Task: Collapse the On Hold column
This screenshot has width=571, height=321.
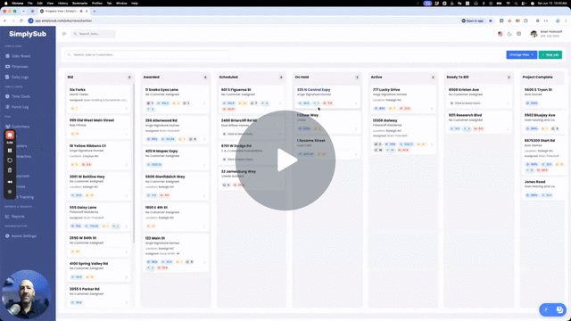Action: 357,78
